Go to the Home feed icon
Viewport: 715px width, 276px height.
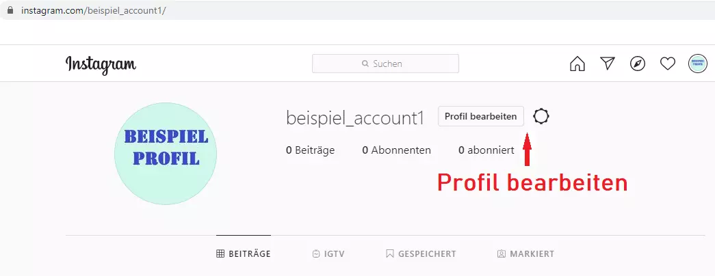pos(577,64)
